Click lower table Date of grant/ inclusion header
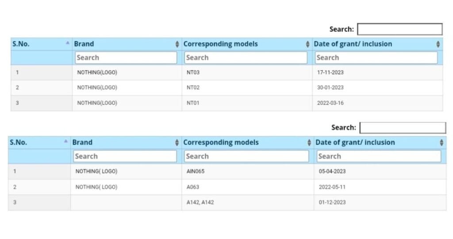Screen dimensions: 453x239 (x=355, y=143)
